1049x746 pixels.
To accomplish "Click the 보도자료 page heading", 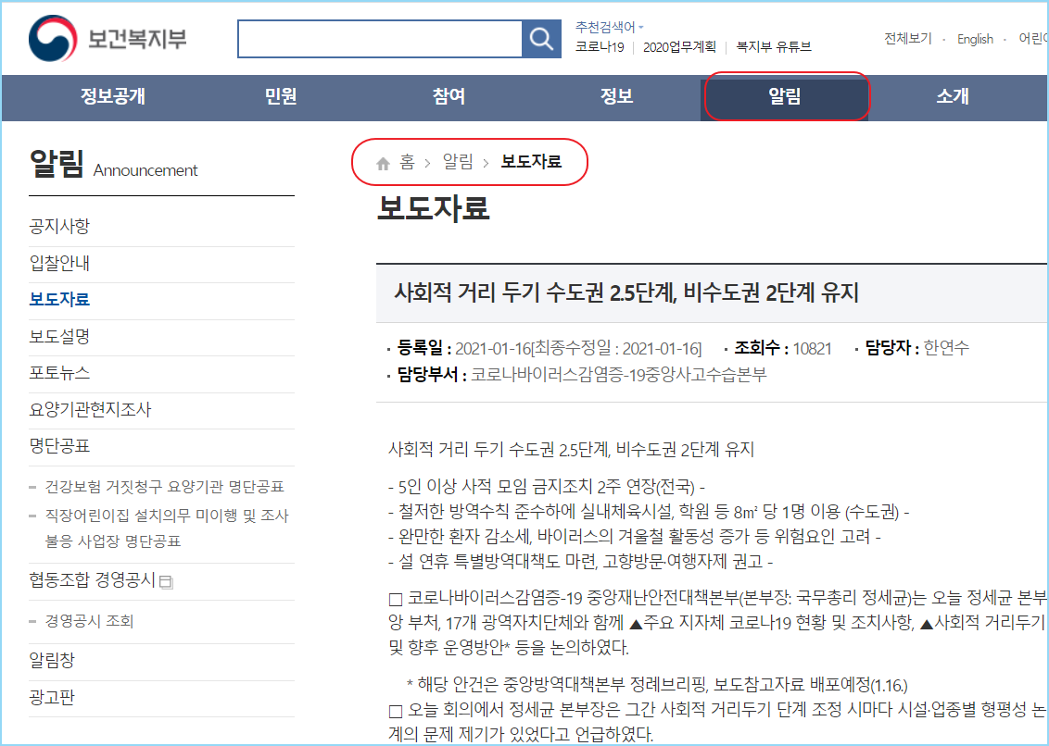I will (434, 208).
